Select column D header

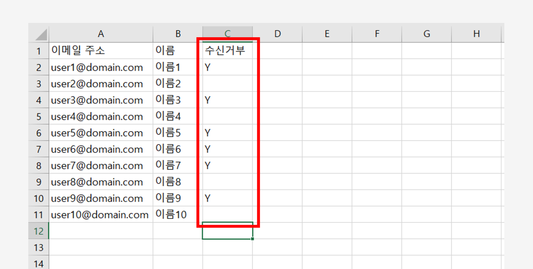[277, 34]
